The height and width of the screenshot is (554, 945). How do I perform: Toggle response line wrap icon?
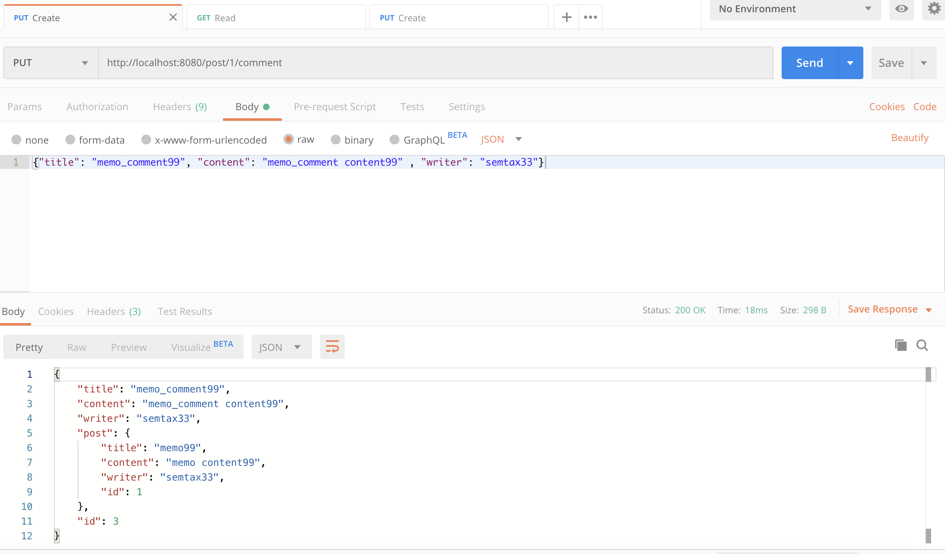332,347
